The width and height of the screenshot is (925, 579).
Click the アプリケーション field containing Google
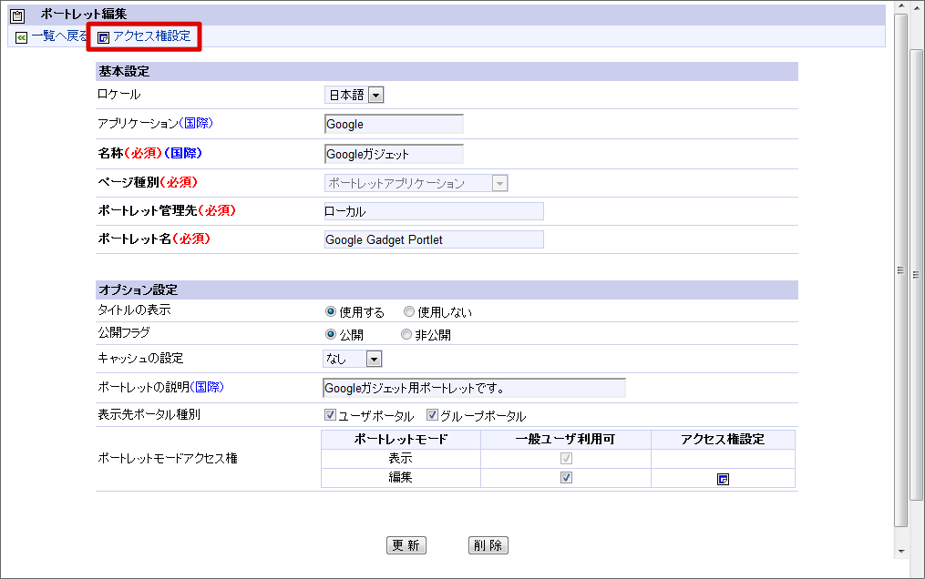click(x=394, y=125)
